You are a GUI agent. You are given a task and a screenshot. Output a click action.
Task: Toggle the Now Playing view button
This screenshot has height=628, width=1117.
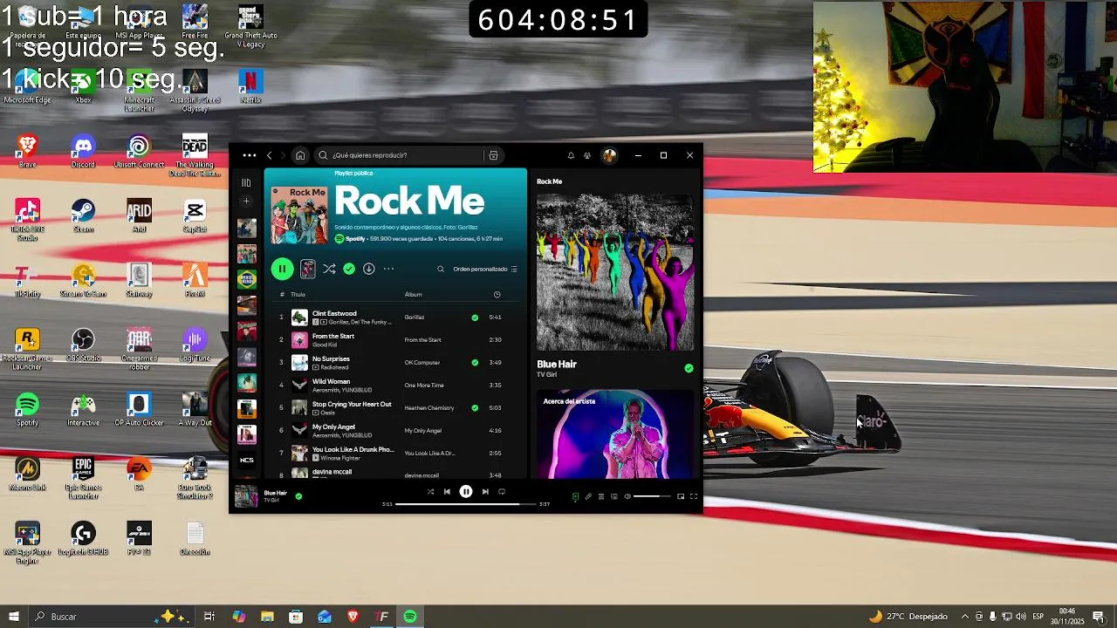575,496
